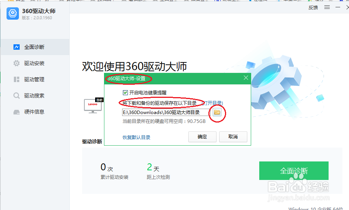Viewport: 349px width, 210px height.
Task: Click the 360驱动大师 app logo
Action: pyautogui.click(x=13, y=13)
